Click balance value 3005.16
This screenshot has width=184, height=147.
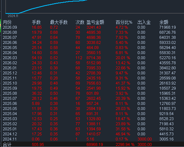167,139
